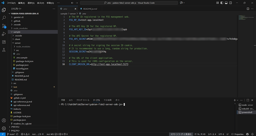The image size is (256, 136).
Task: Open the Copilot chat dropdown arrow
Action: point(184,3)
